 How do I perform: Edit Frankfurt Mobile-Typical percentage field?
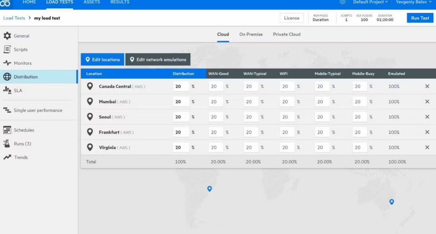point(322,132)
